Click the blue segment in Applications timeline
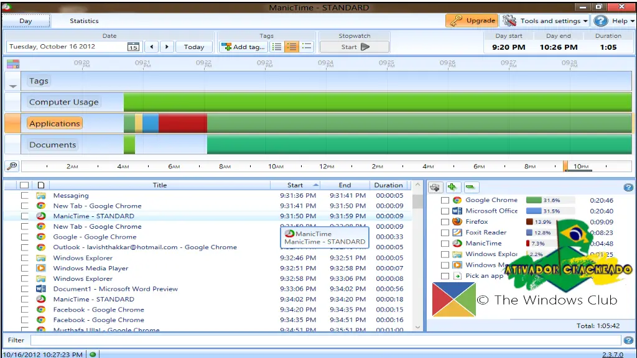 click(151, 124)
